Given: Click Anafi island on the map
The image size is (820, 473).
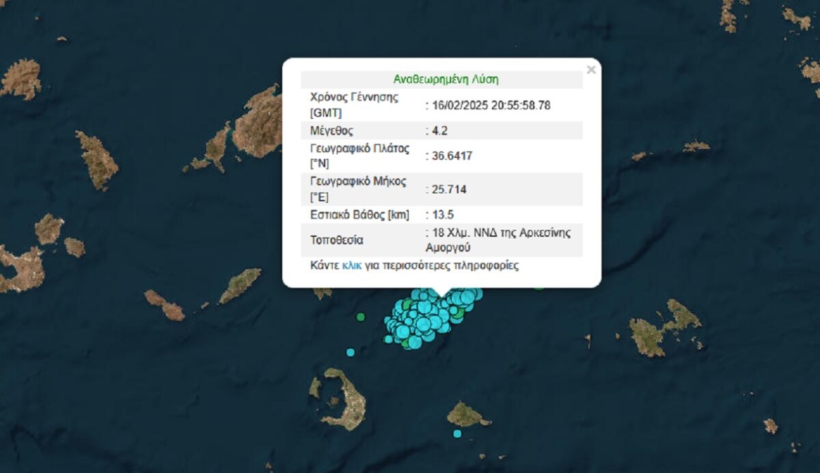Looking at the screenshot, I should [x=467, y=414].
